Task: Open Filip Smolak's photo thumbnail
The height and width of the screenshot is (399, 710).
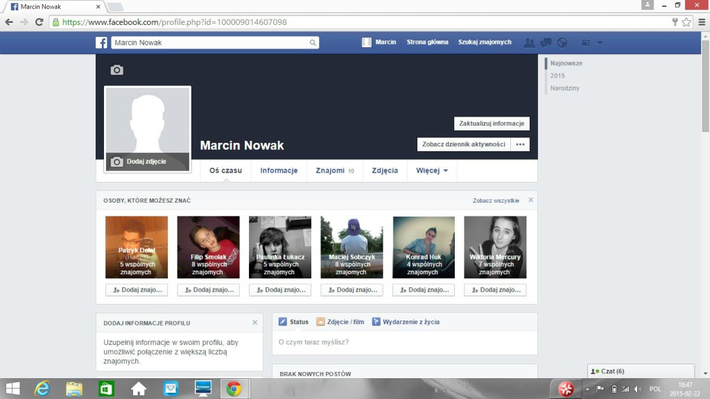Action: pos(208,247)
